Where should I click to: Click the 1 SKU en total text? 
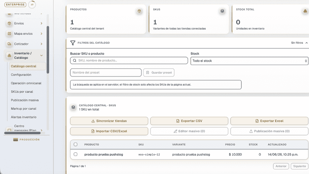pyautogui.click(x=89, y=109)
